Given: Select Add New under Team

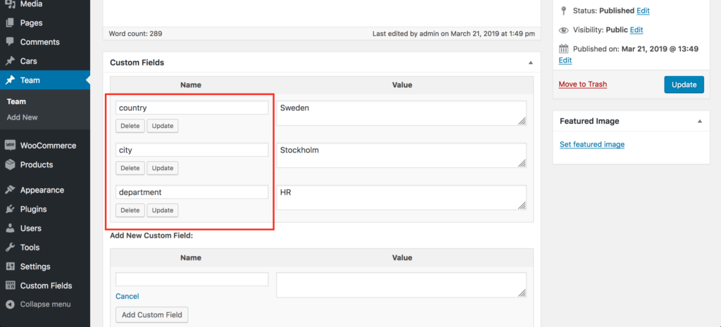Looking at the screenshot, I should 22,117.
